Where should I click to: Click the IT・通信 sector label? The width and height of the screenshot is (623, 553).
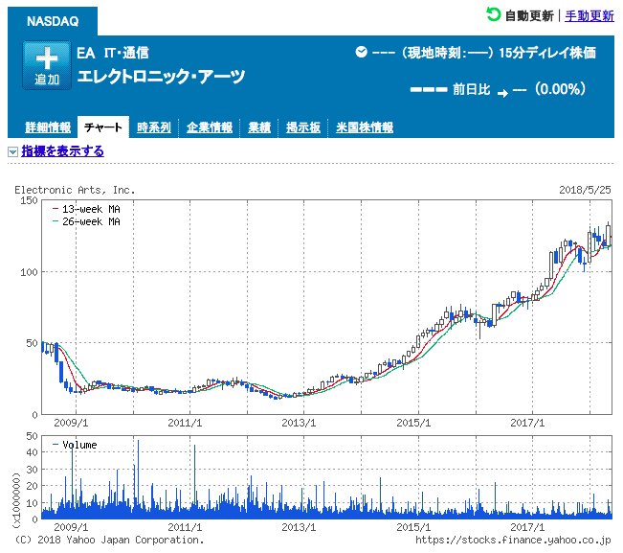click(x=126, y=53)
